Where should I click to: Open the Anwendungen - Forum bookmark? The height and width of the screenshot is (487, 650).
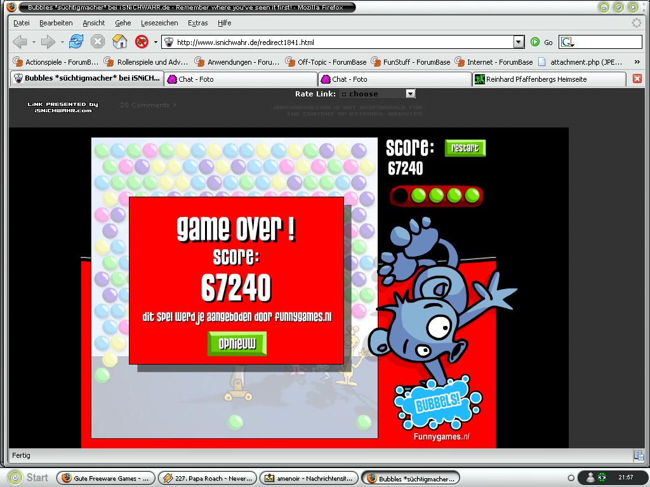(237, 62)
